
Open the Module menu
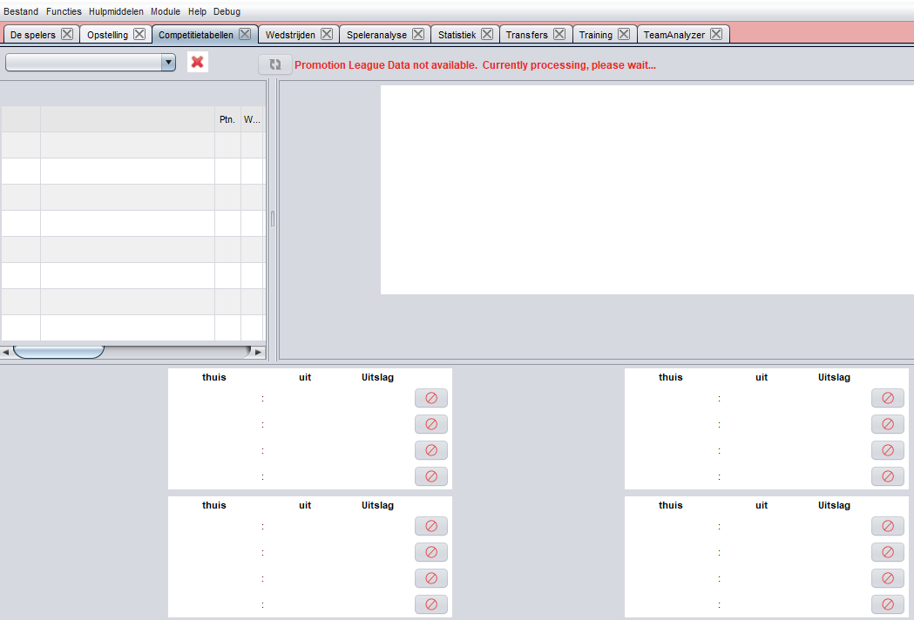166,11
